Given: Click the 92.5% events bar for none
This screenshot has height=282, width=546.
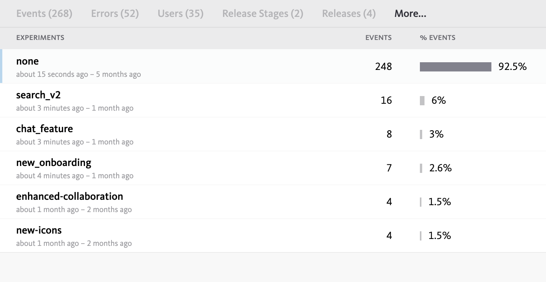Looking at the screenshot, I should point(456,67).
